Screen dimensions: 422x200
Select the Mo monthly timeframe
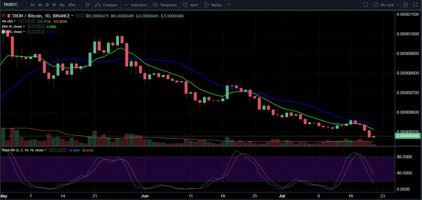click(62, 5)
